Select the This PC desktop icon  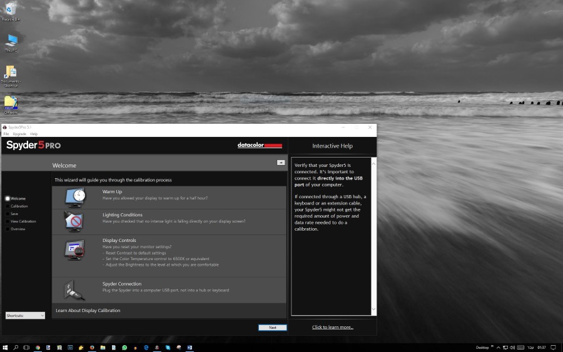(x=11, y=43)
